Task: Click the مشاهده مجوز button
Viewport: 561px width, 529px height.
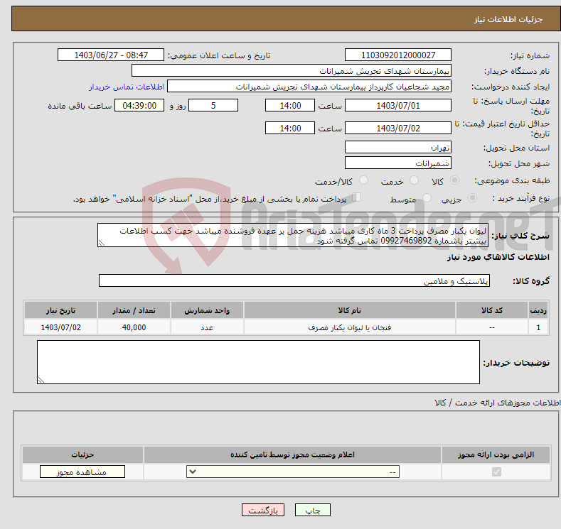Action: point(82,472)
